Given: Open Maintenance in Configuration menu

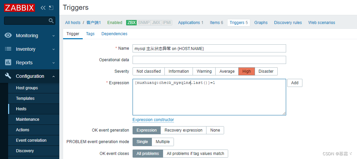Looking at the screenshot, I should pyautogui.click(x=34, y=119).
